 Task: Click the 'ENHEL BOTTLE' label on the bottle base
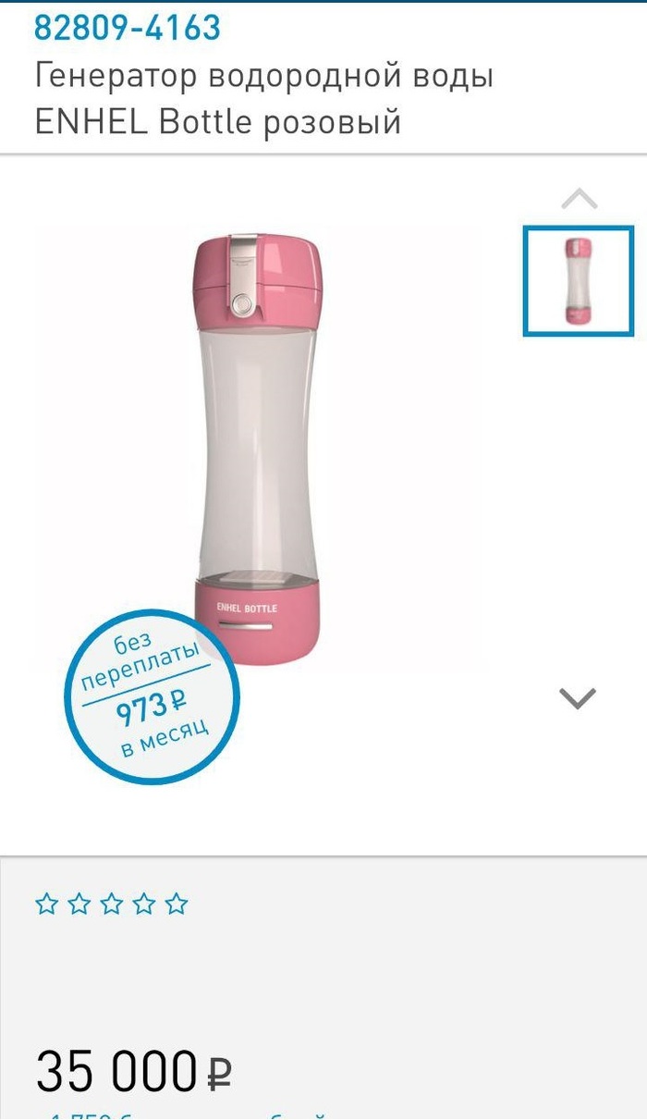(246, 608)
